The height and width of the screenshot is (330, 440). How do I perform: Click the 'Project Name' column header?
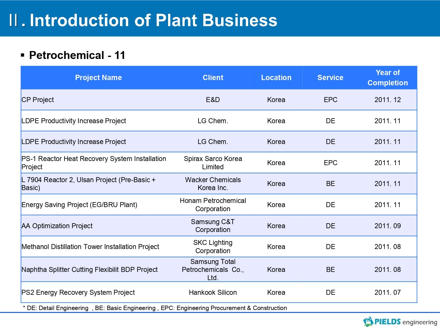[x=98, y=77]
